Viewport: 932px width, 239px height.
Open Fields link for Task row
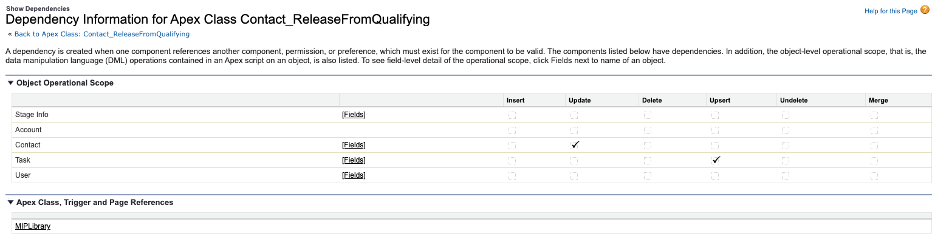tap(354, 160)
